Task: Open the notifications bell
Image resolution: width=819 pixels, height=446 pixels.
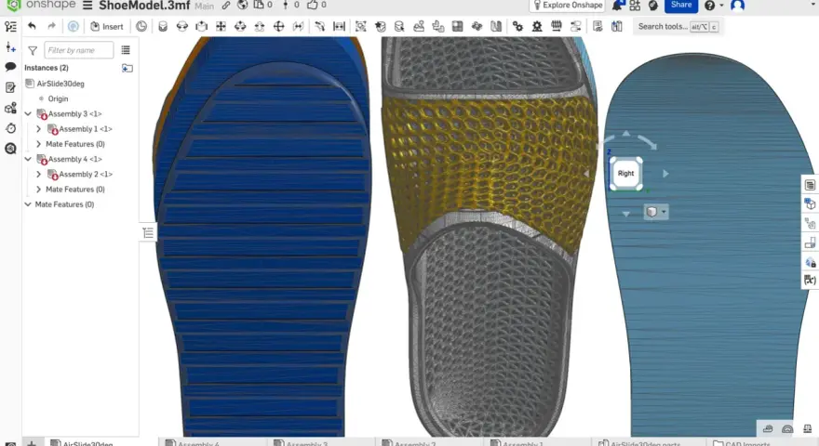Action: 617,6
